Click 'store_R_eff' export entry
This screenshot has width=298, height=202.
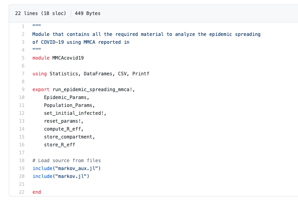[60, 145]
